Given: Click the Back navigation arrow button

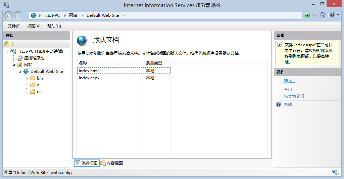Looking at the screenshot, I should pos(8,16).
